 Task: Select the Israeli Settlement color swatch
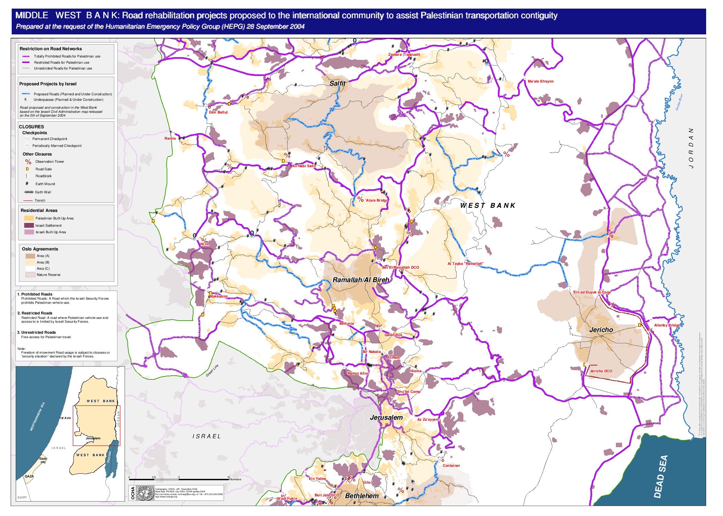29,225
